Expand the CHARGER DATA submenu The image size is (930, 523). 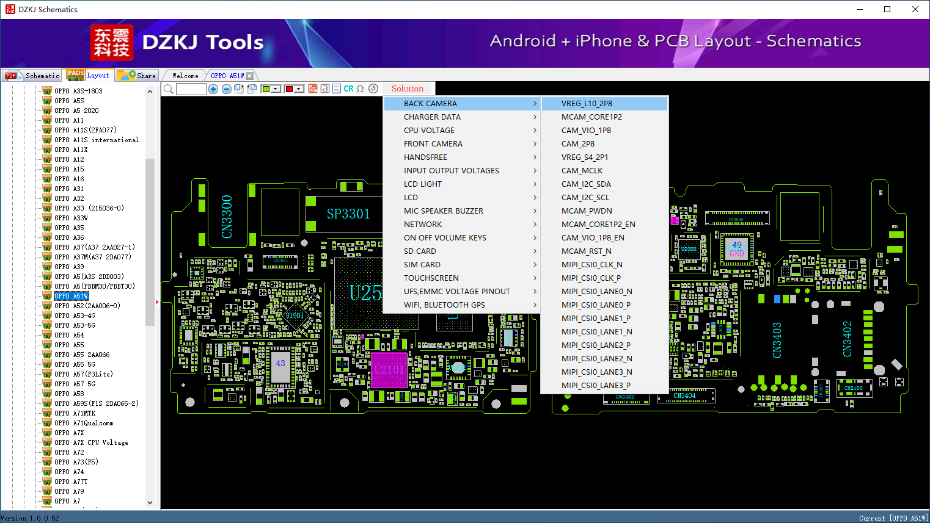click(461, 117)
